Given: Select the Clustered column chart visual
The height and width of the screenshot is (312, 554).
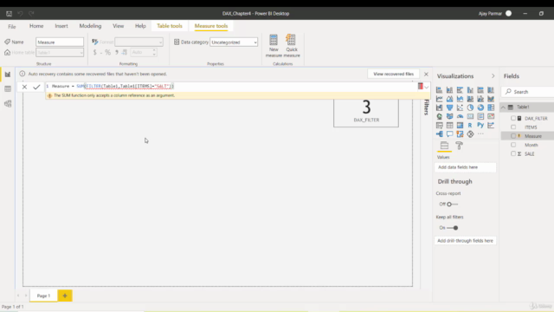Looking at the screenshot, I should 470,90.
